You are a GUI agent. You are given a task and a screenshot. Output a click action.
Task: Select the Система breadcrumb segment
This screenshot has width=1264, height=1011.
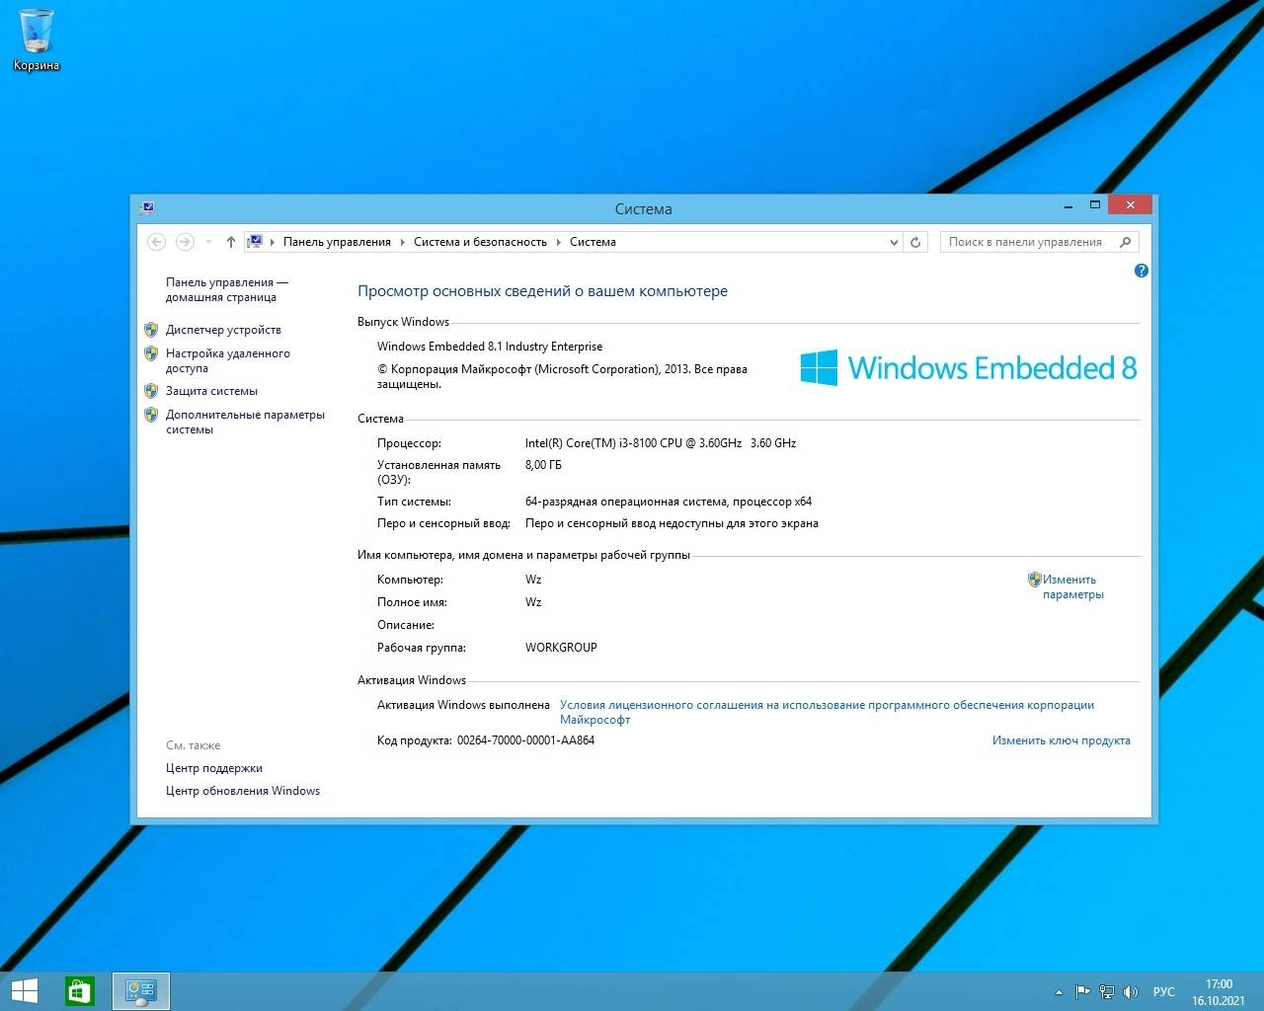pyautogui.click(x=592, y=242)
